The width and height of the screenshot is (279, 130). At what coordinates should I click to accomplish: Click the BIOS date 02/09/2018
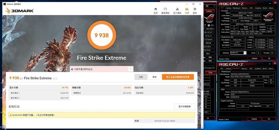pos(252,97)
